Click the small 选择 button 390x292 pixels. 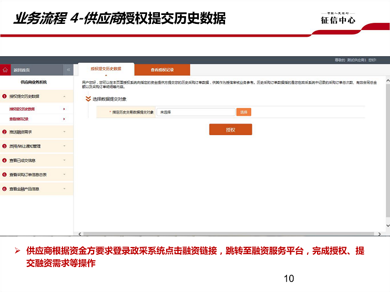(x=243, y=112)
